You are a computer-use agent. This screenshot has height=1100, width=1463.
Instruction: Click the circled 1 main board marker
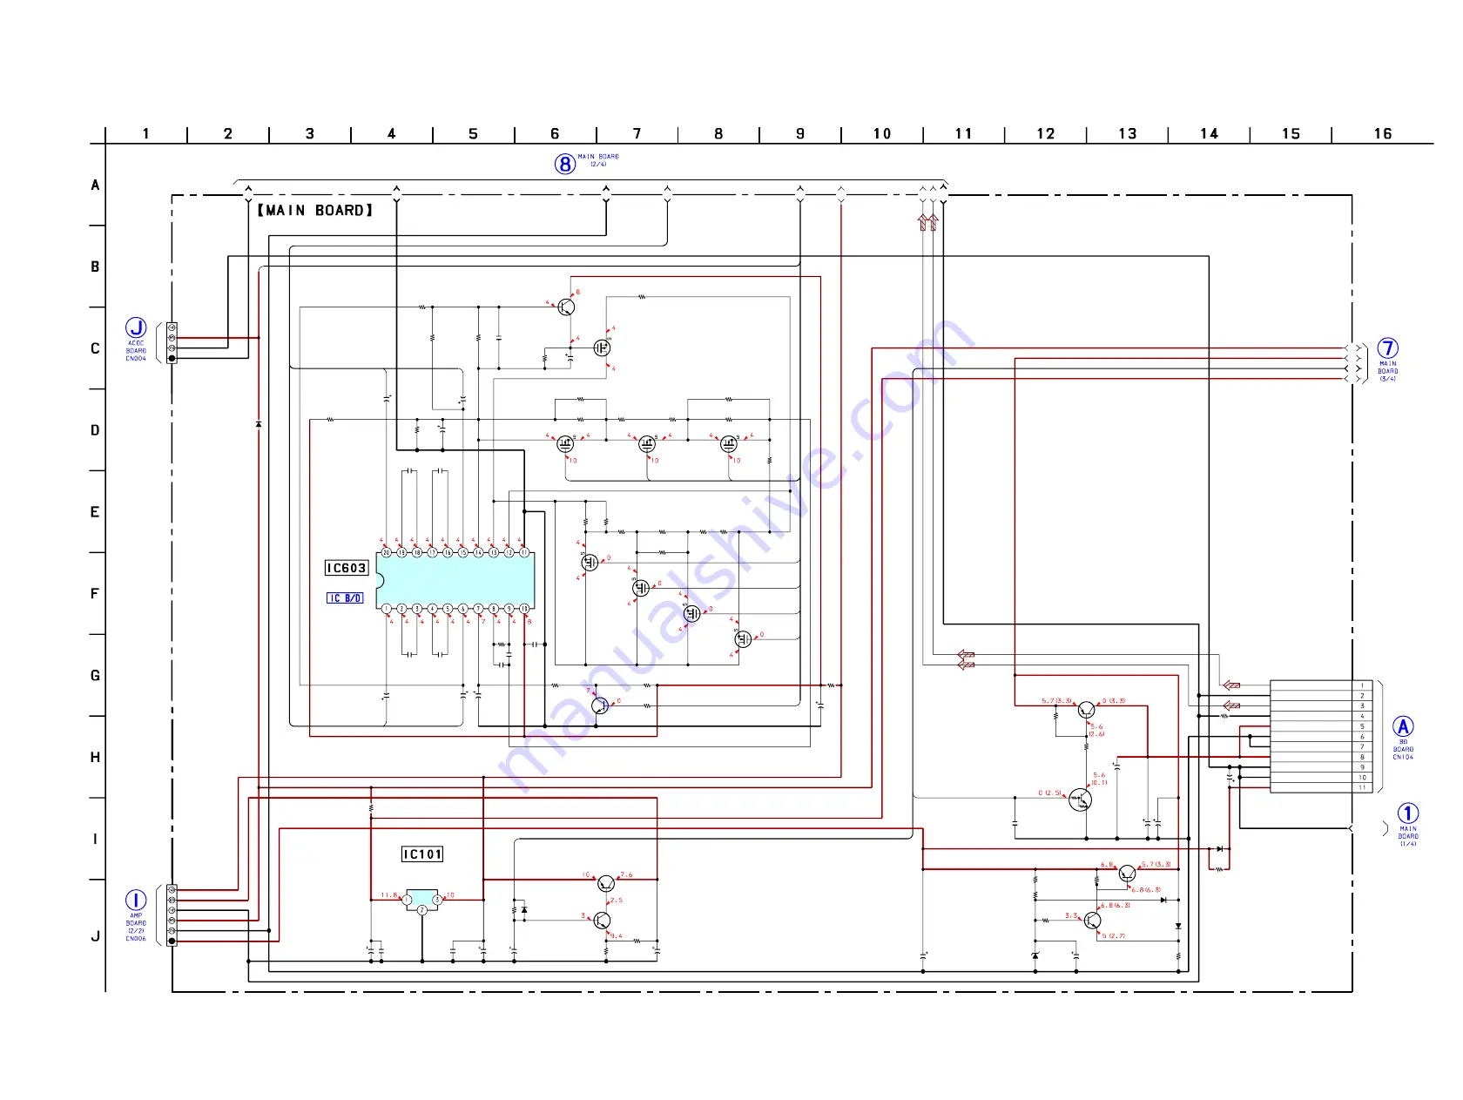coord(1408,813)
